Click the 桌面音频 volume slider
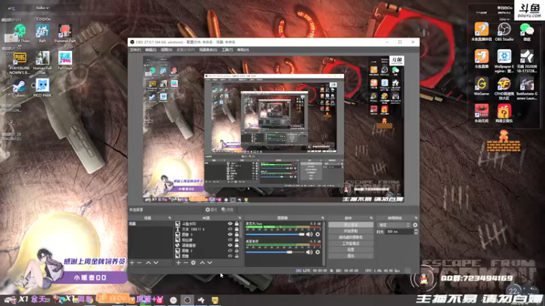 (x=275, y=252)
